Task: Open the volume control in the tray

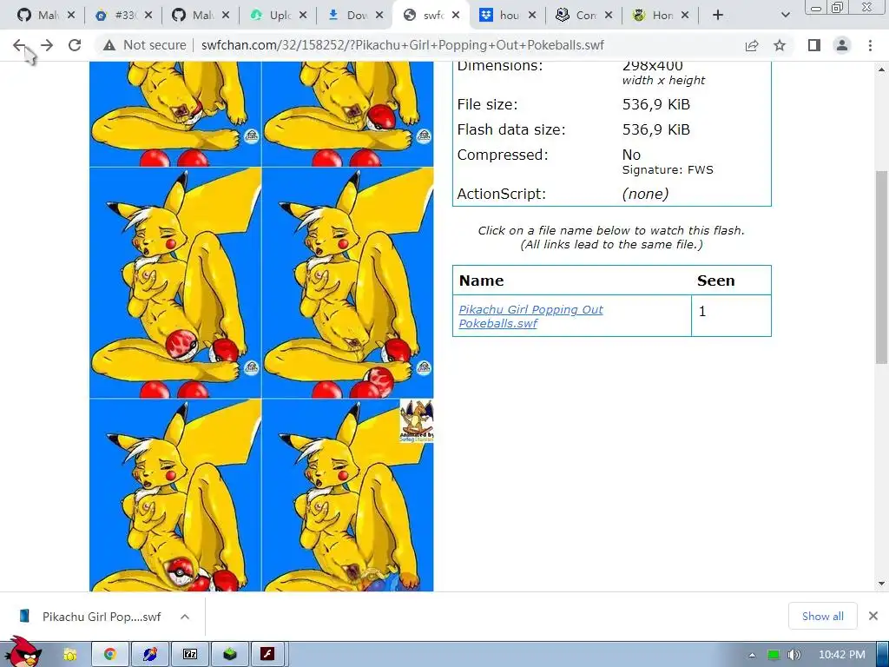Action: (x=794, y=655)
